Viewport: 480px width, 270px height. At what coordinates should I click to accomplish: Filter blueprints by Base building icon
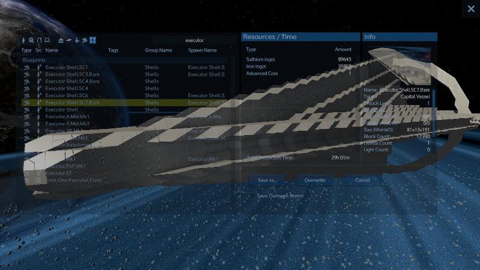61,40
